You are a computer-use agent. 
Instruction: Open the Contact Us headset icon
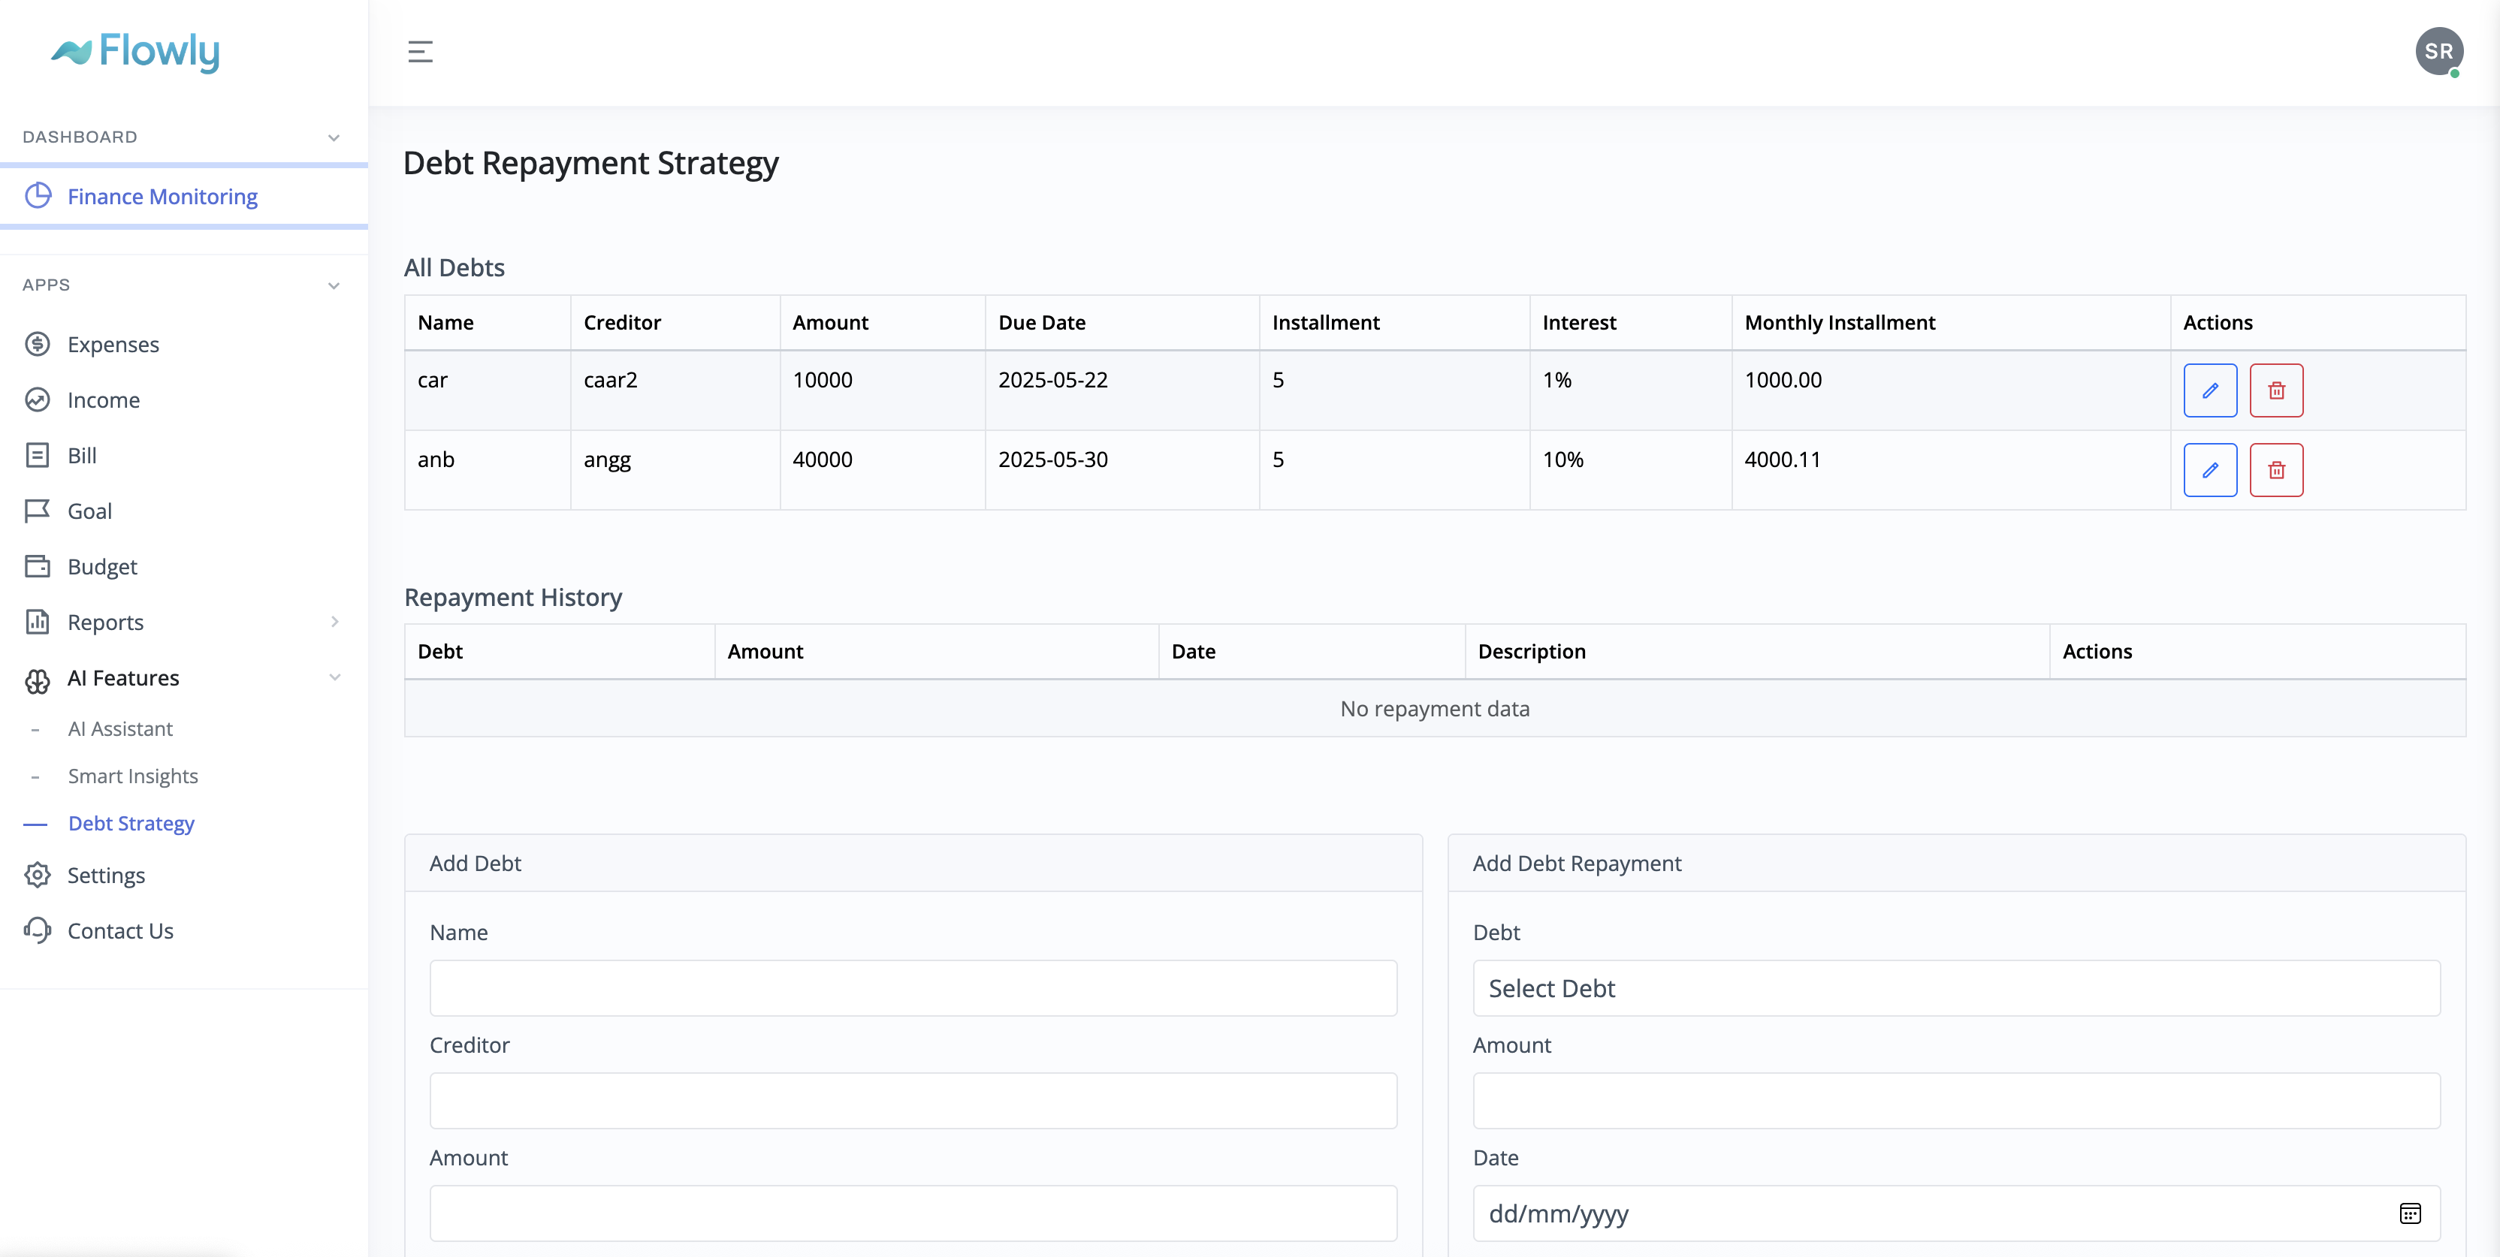37,931
